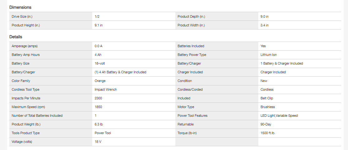Click the Product Width value 3.4 in
The image size is (348, 150).
265,25
